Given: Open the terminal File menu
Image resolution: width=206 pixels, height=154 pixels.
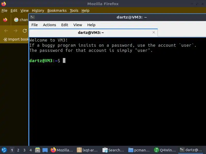Looking at the screenshot, I should [x=35, y=25].
